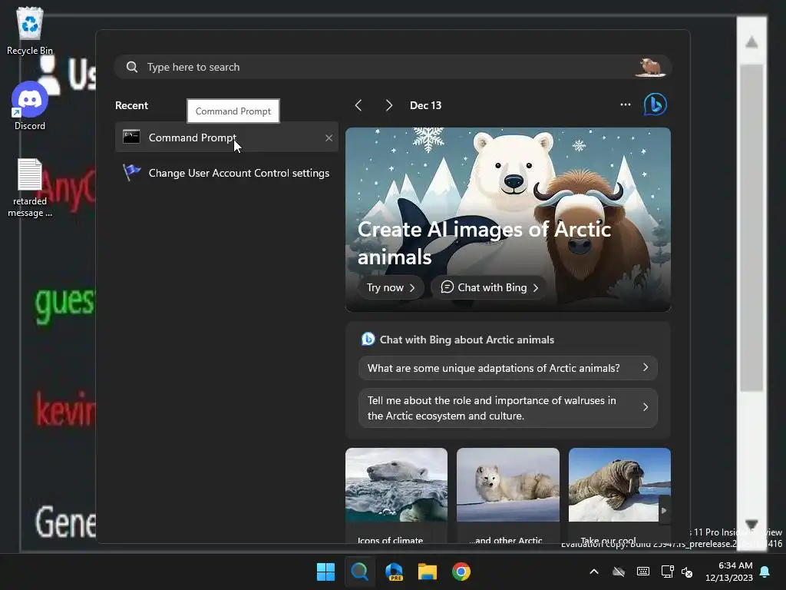
Task: Click the touch keyboard tray icon
Action: tap(643, 572)
